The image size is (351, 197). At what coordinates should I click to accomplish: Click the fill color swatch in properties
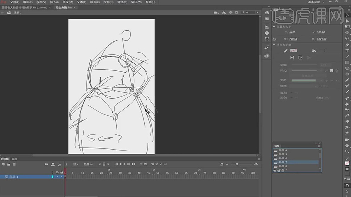[x=321, y=51]
